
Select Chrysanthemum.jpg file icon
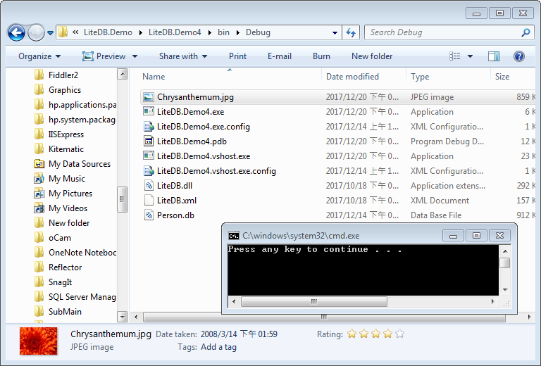[x=149, y=97]
